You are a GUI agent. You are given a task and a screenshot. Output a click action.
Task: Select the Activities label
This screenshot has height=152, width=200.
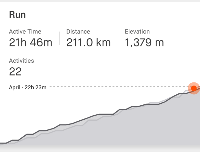tap(22, 61)
